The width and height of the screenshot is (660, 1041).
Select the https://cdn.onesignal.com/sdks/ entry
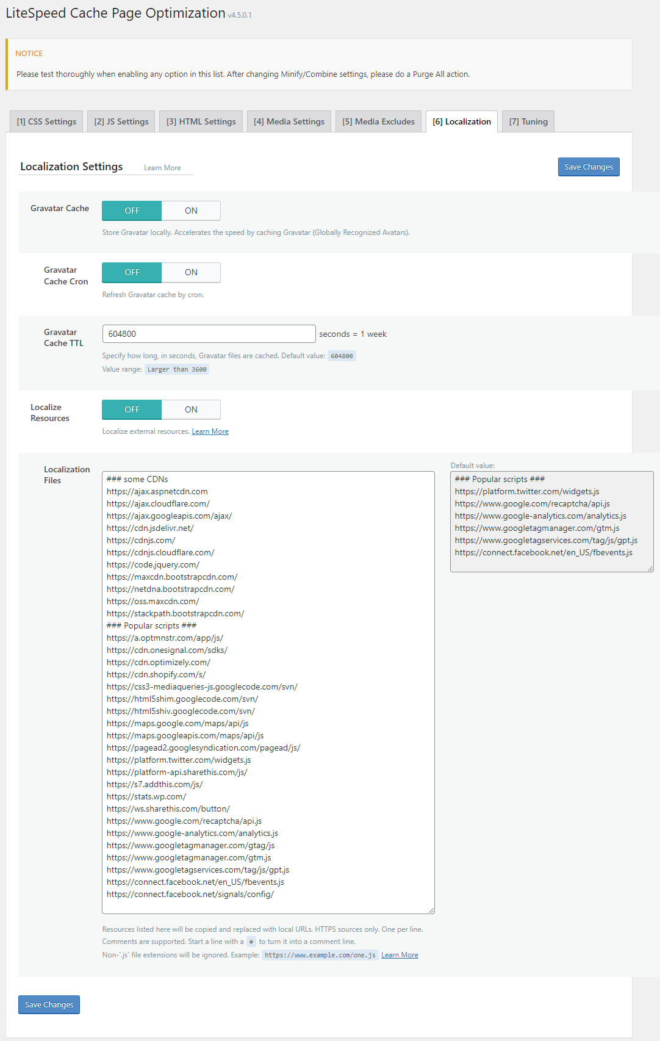tap(167, 650)
